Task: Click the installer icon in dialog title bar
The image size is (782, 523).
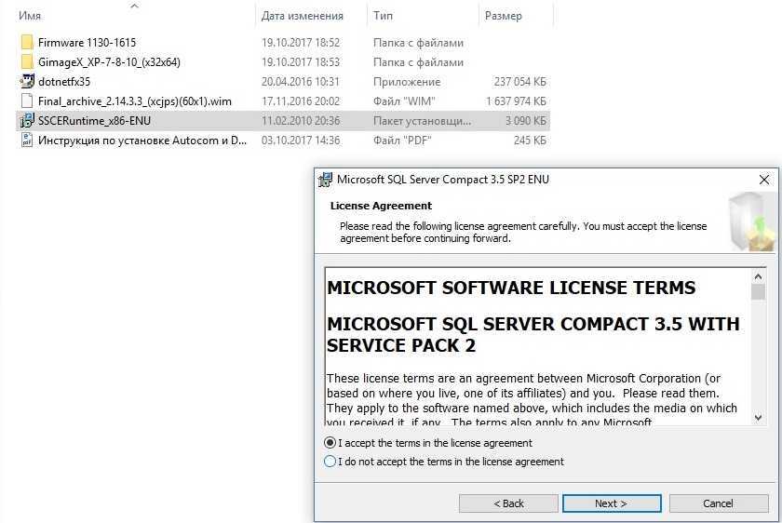Action: coord(325,180)
